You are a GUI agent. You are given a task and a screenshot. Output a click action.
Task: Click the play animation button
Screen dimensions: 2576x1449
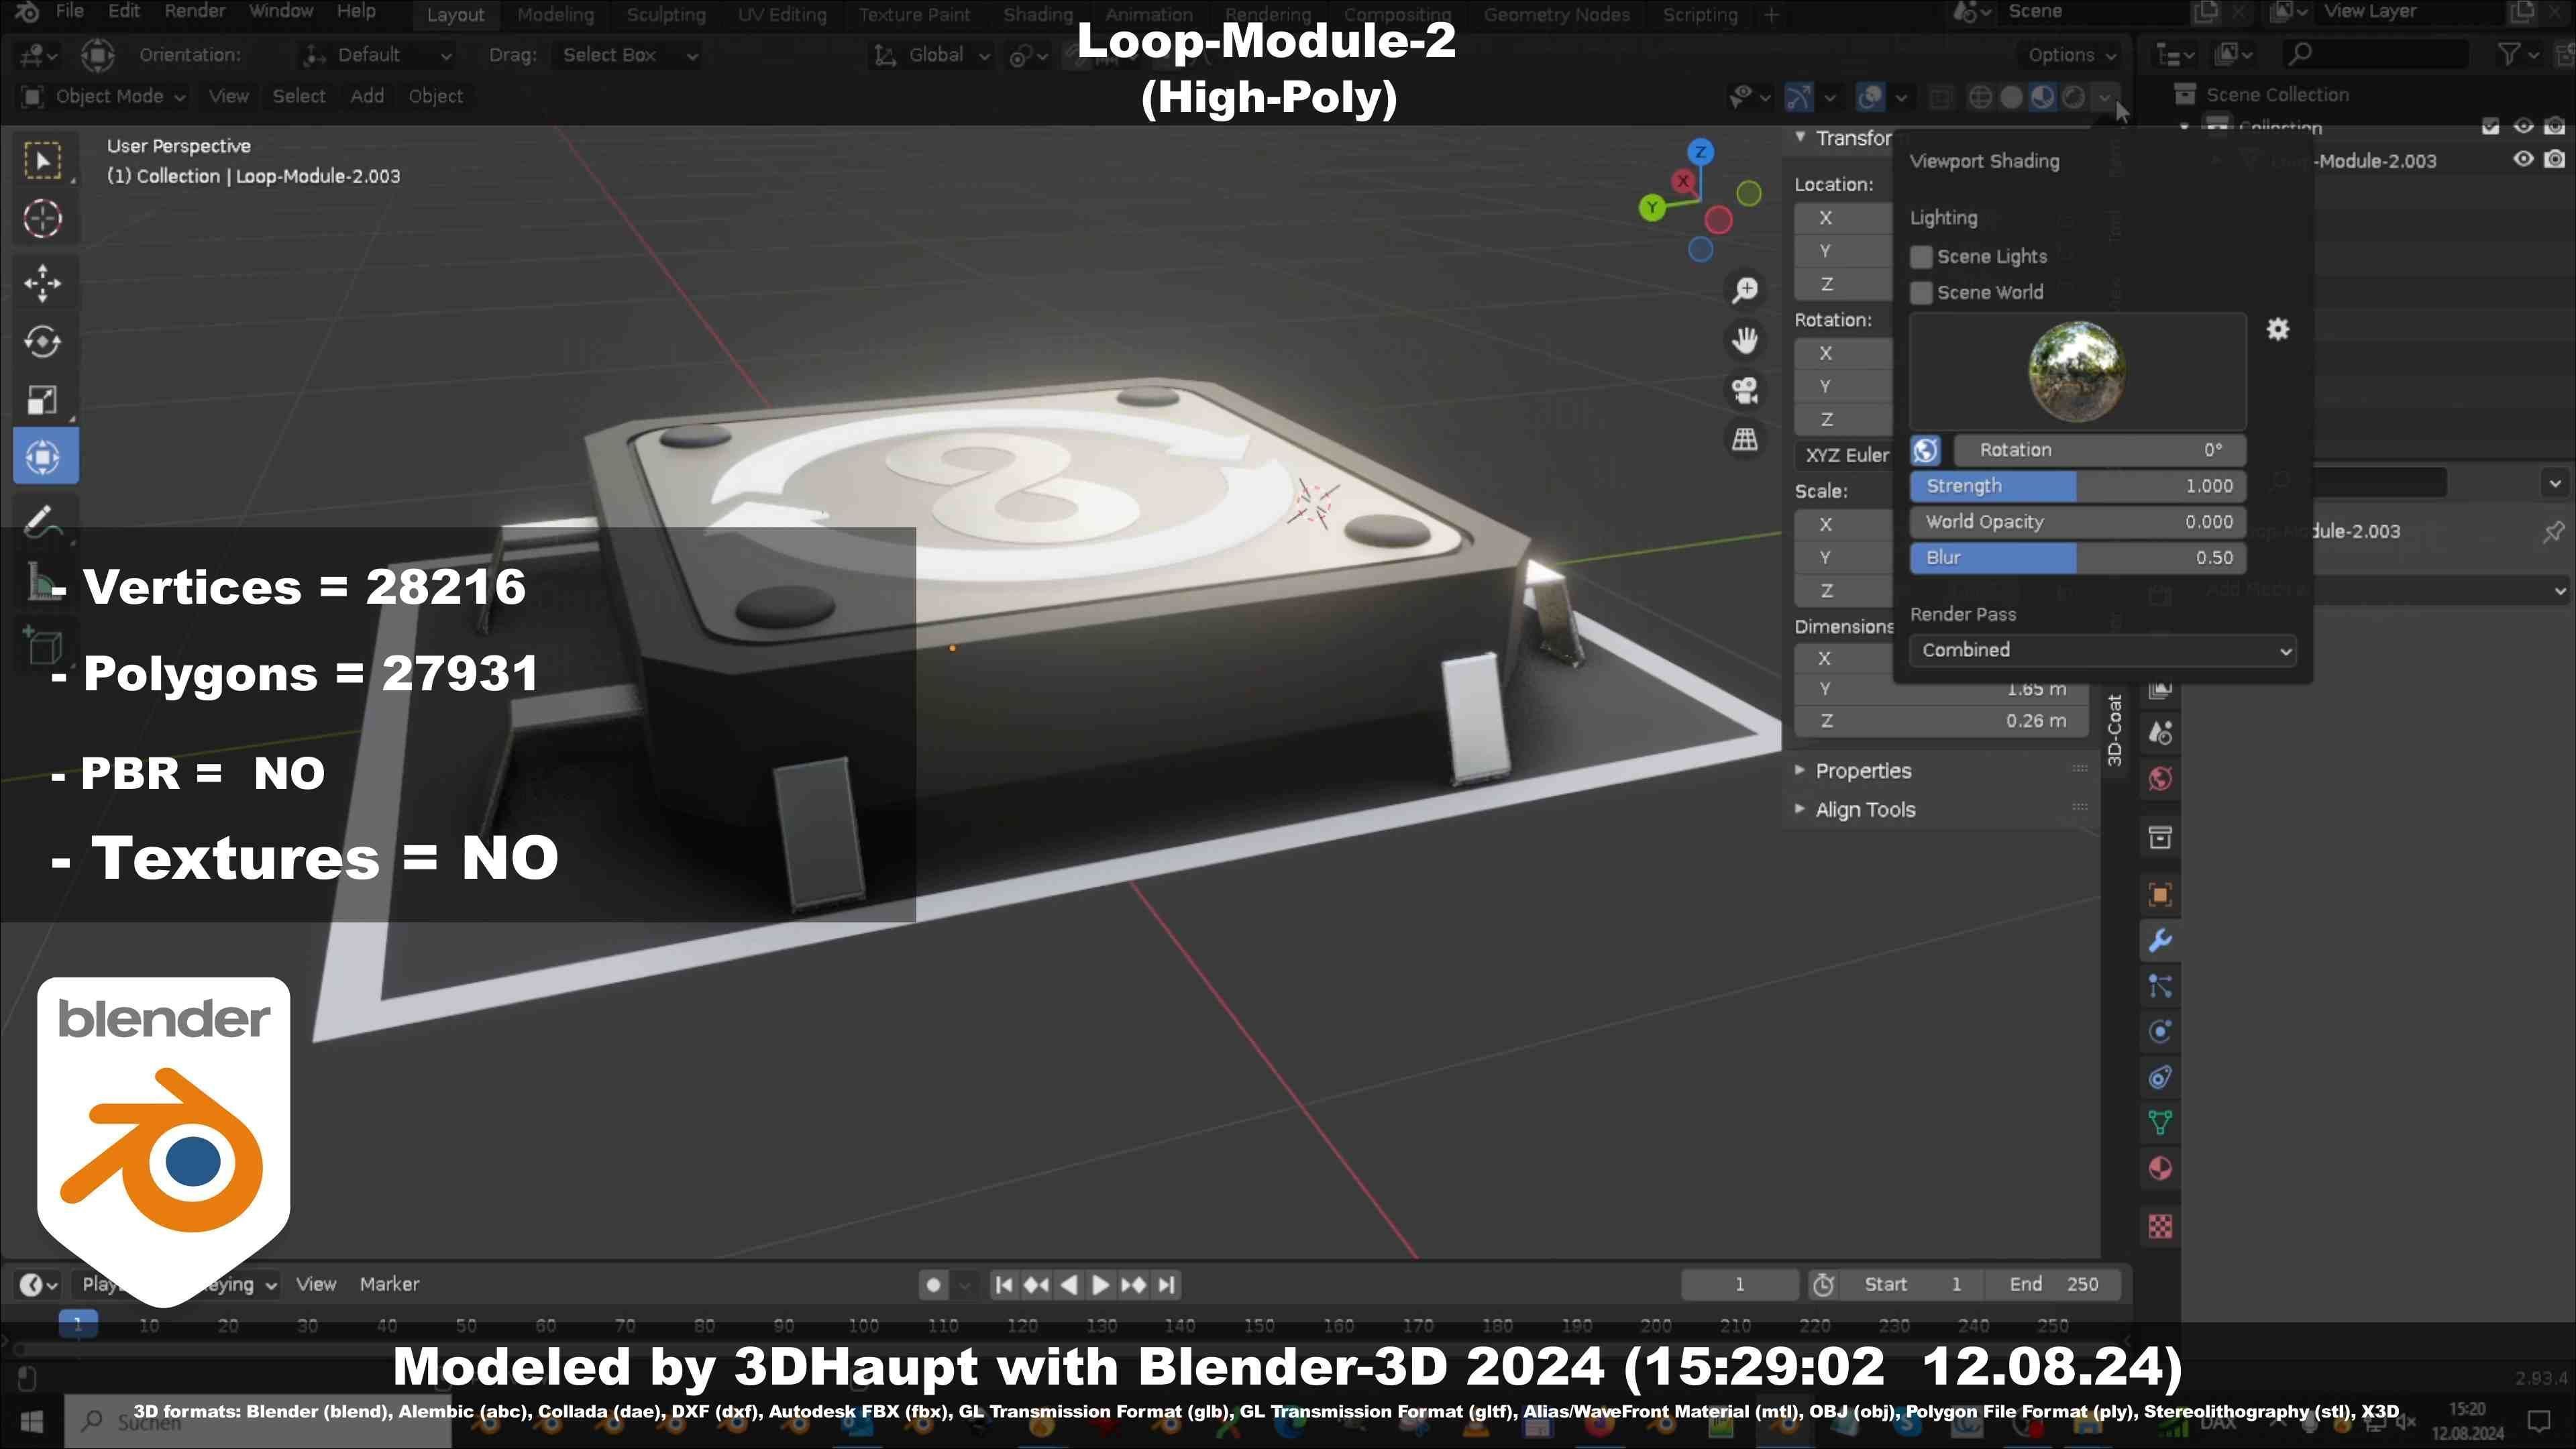pos(1100,1285)
